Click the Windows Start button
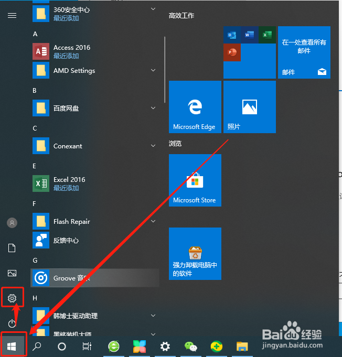The image size is (342, 357). click(12, 347)
